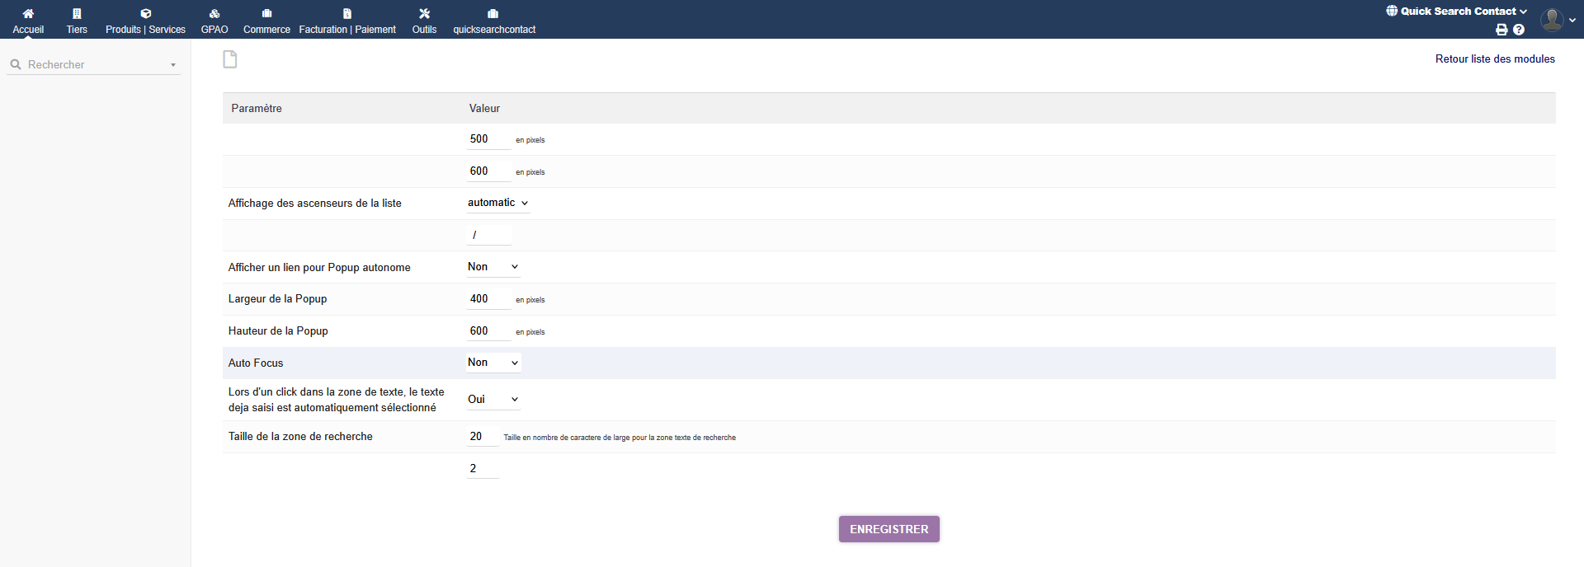The height and width of the screenshot is (567, 1584).
Task: Open the Commerce briefcase icon
Action: coord(266,13)
